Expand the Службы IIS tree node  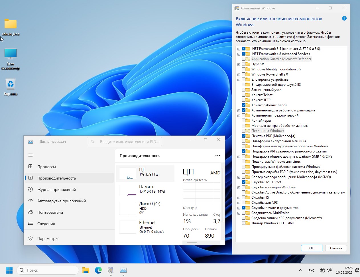pyautogui.click(x=239, y=198)
